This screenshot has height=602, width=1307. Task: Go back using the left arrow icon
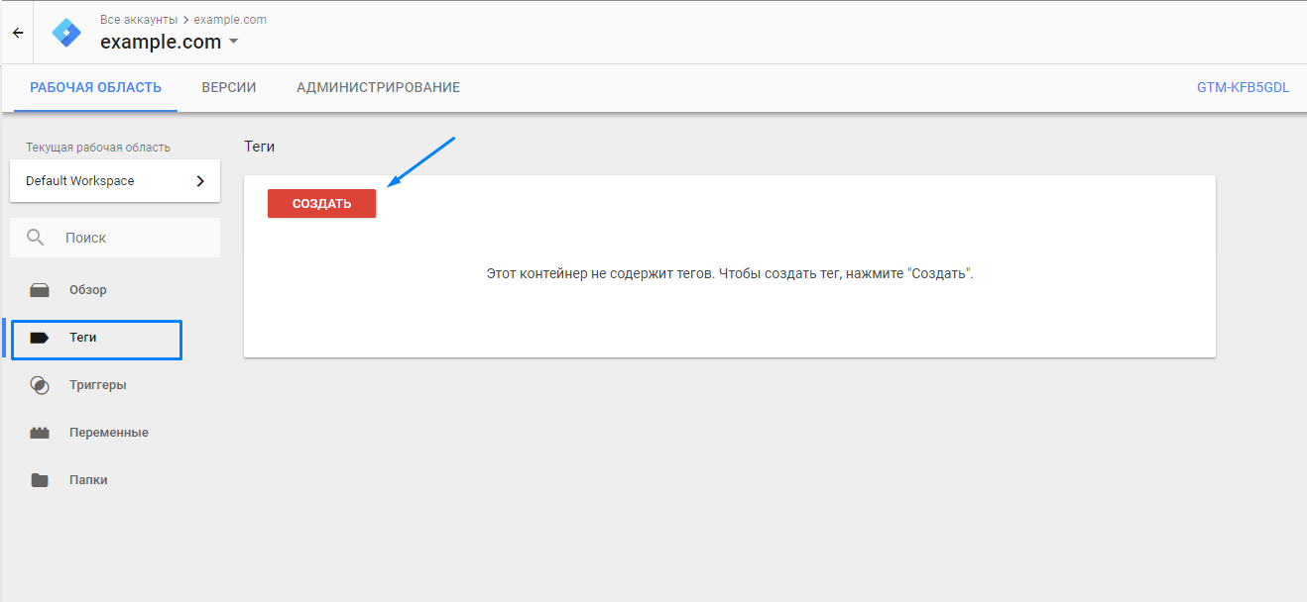pos(17,33)
